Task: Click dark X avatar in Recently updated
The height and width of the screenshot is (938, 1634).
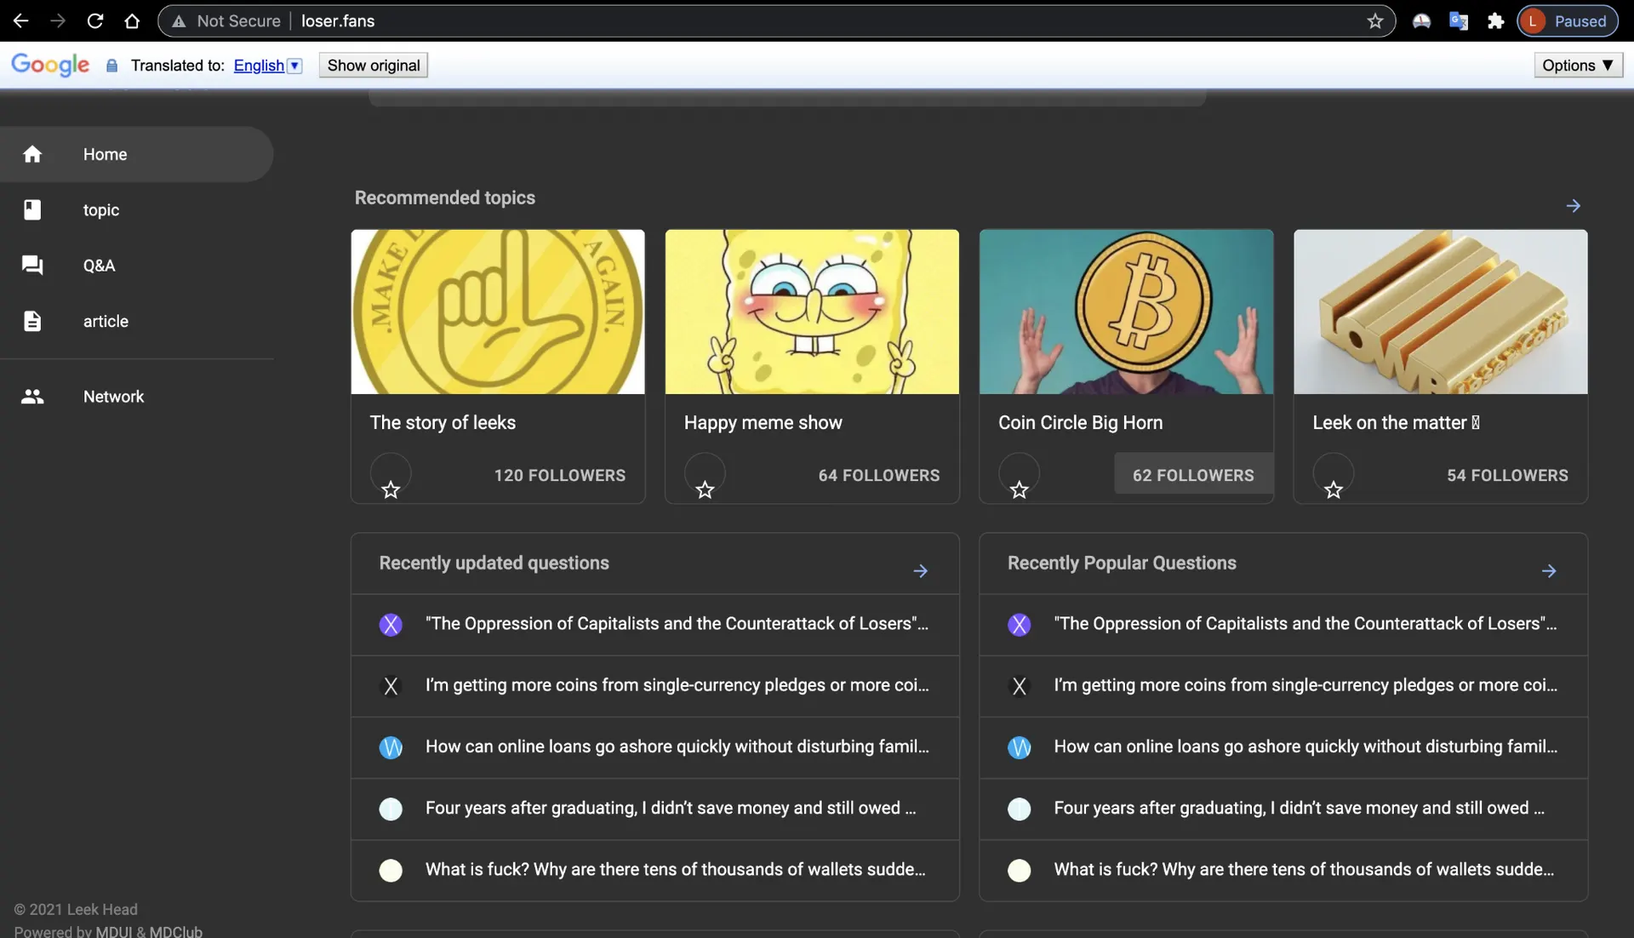Action: click(391, 686)
